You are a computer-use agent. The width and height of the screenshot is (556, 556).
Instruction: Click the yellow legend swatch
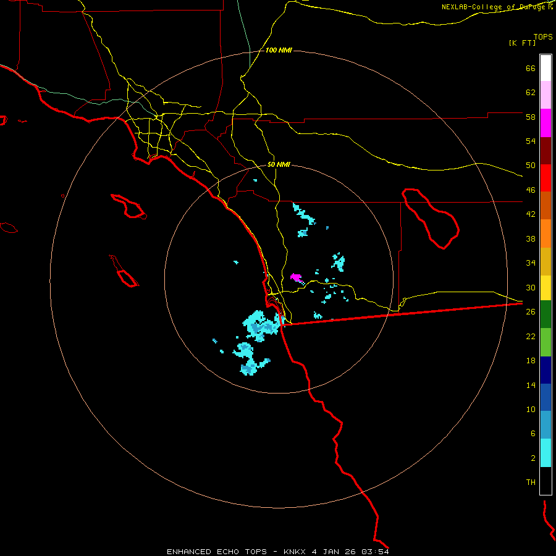pos(545,288)
